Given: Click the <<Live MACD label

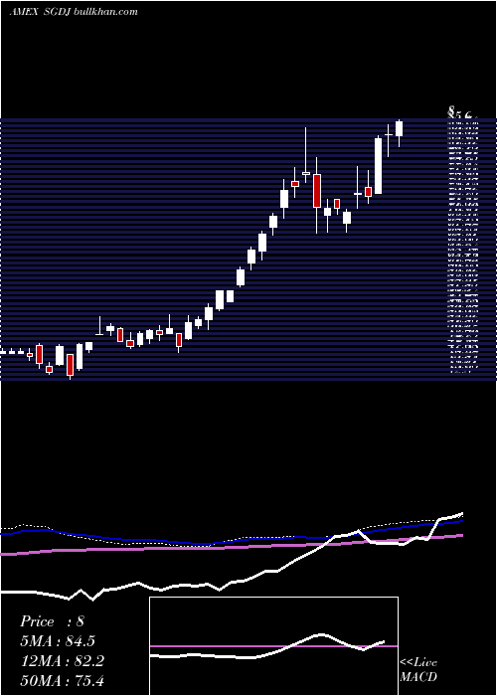Looking at the screenshot, I should coord(418,670).
